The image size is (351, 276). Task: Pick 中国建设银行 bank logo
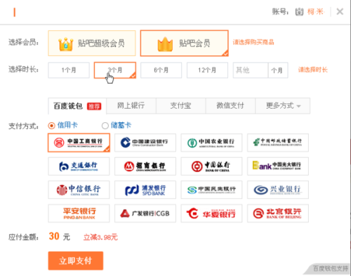[145, 143]
